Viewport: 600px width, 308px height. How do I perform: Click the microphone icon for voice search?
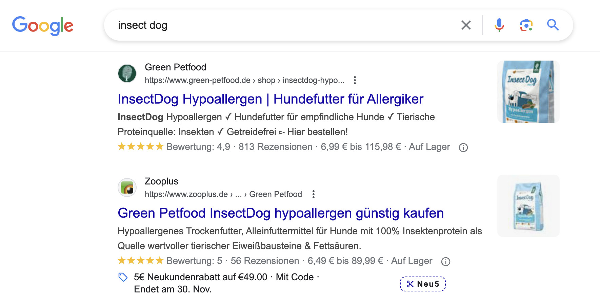click(498, 25)
